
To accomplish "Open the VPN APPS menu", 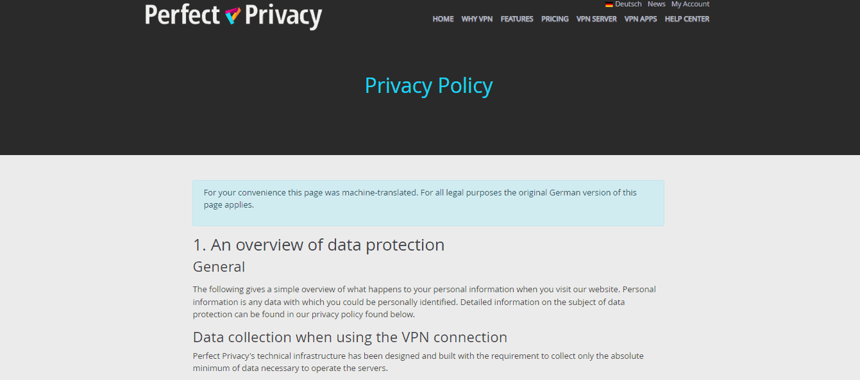I will (x=640, y=19).
